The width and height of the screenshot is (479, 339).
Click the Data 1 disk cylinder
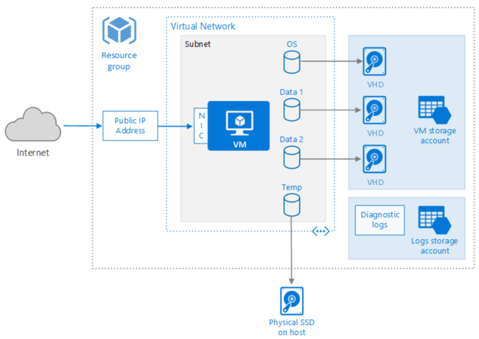pyautogui.click(x=291, y=110)
